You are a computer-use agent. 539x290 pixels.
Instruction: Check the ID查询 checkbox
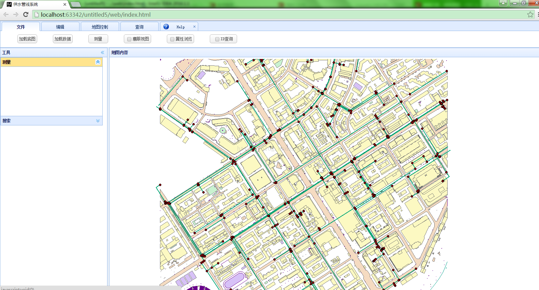(217, 39)
